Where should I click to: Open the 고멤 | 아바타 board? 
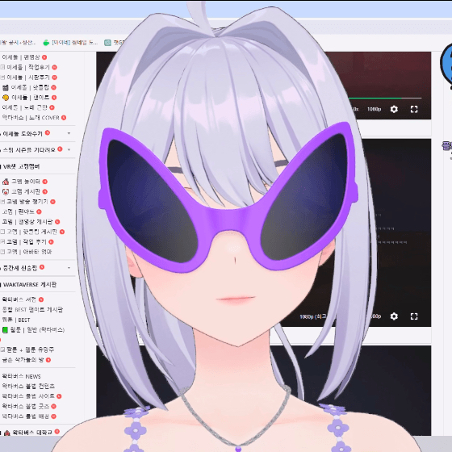coord(29,252)
